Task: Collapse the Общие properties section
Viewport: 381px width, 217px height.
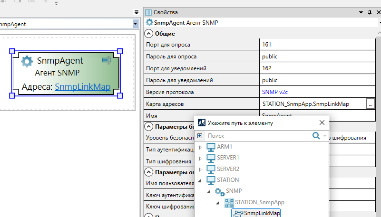Action: [x=149, y=34]
